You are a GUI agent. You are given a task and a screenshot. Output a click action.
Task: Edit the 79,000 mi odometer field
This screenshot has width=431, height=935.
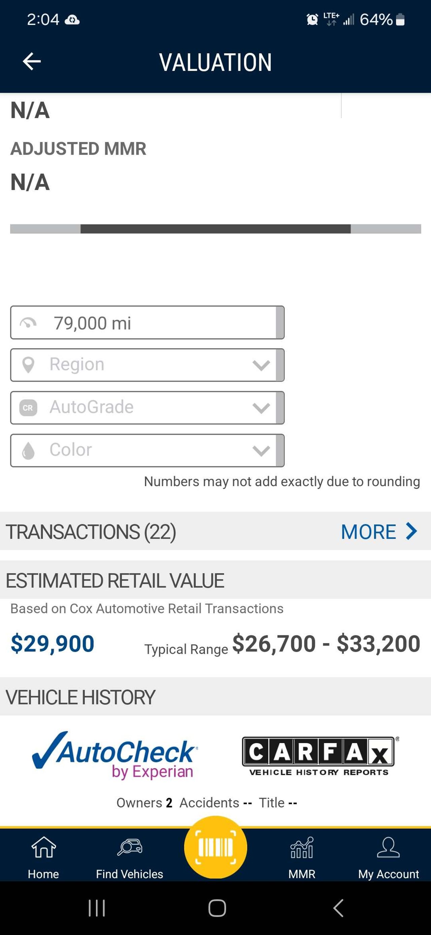[x=147, y=323]
